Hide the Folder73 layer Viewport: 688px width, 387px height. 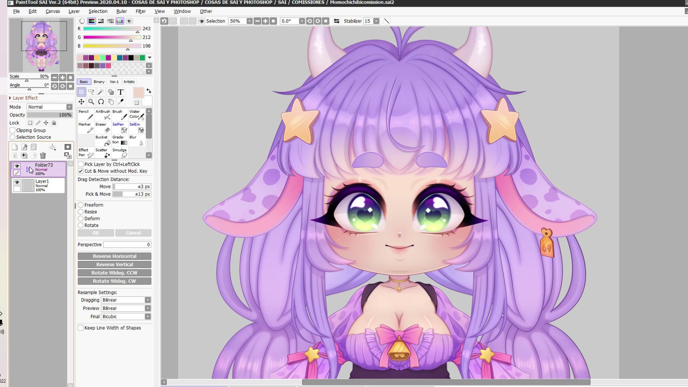tap(17, 166)
